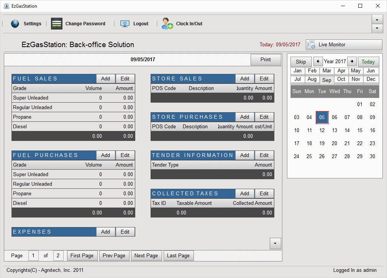
Task: Click the POS Code header in Store Sales
Action: tap(164, 88)
